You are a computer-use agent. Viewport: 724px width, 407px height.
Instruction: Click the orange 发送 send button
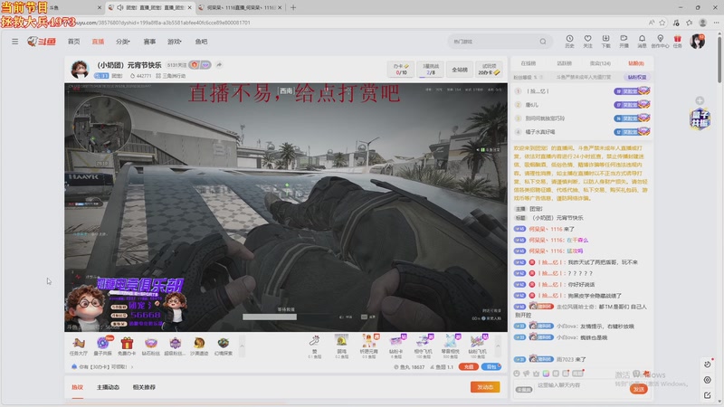[x=639, y=389]
